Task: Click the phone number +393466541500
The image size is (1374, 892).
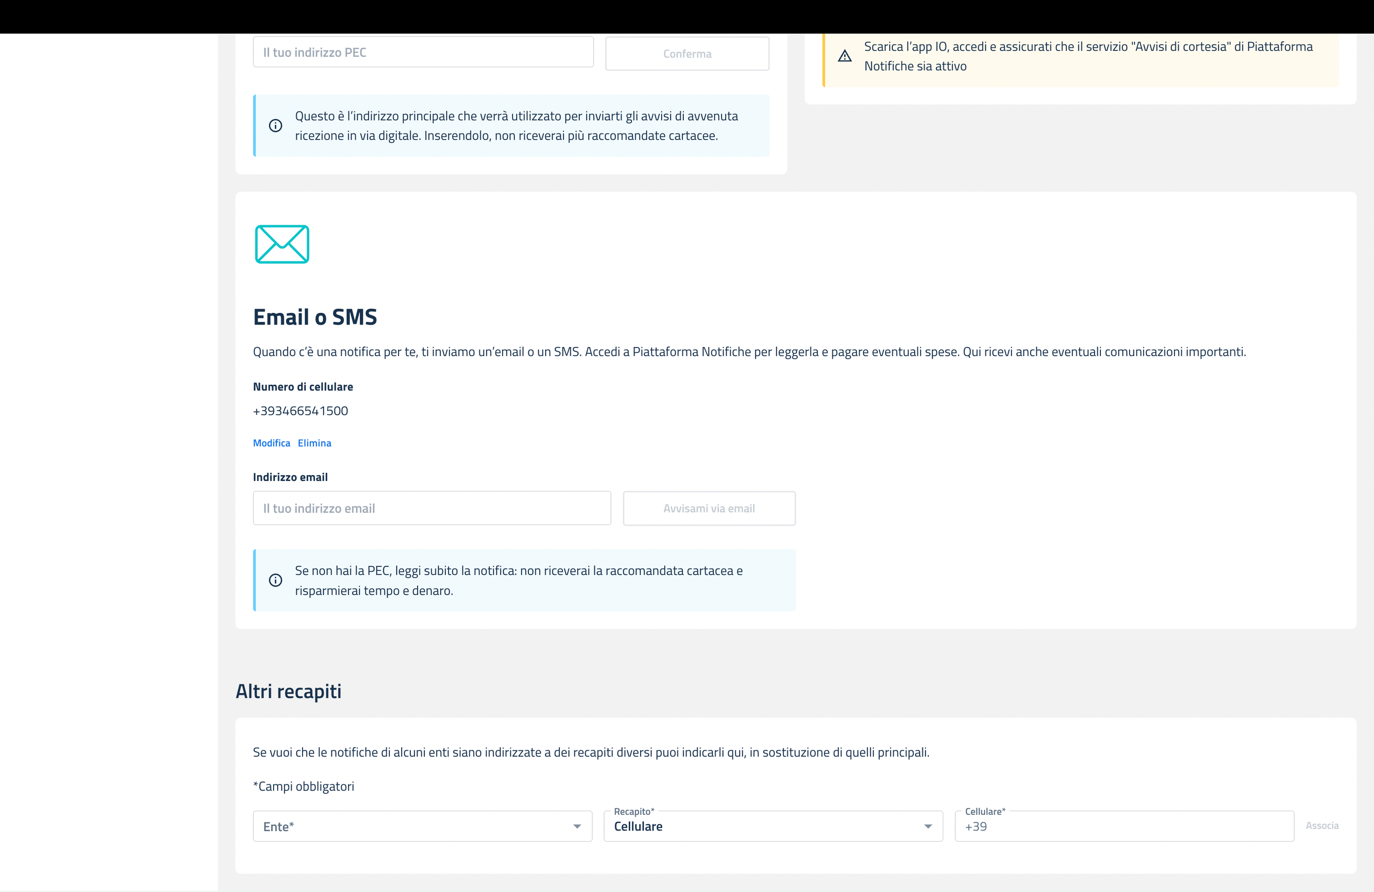Action: (x=300, y=411)
